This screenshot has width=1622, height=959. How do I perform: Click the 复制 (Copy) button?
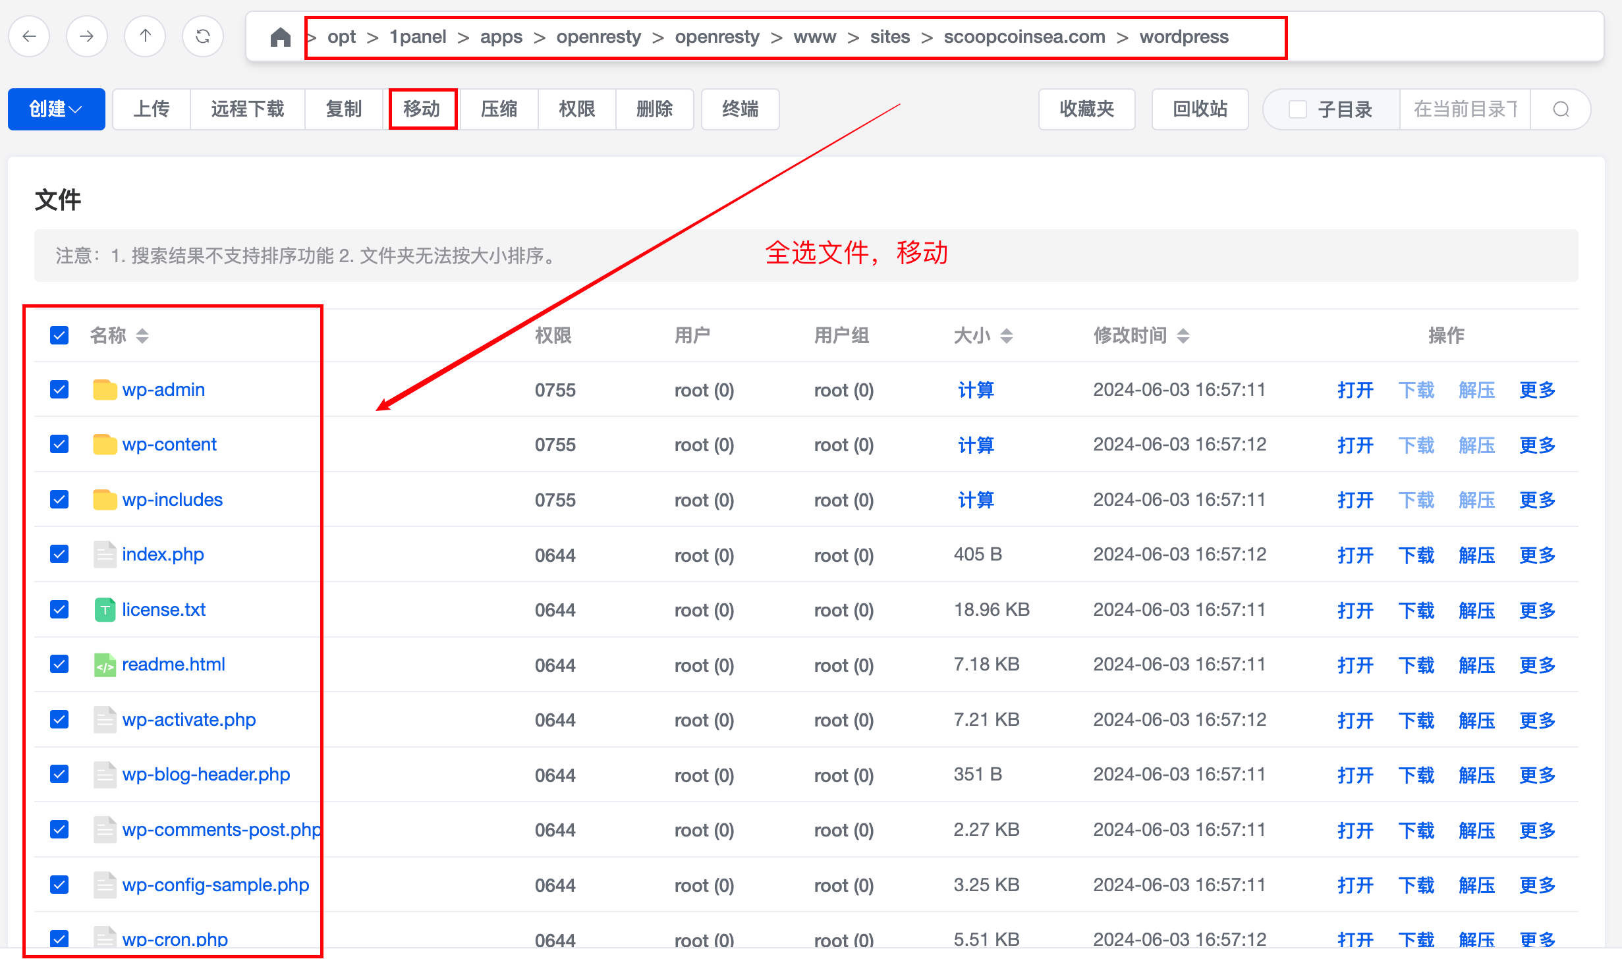point(345,109)
